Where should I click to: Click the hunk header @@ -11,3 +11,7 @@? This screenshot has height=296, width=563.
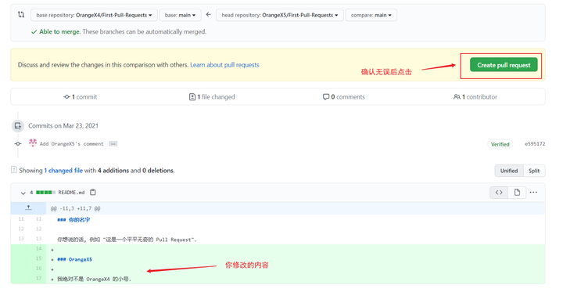pos(75,208)
